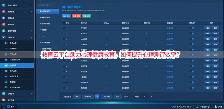Expand the 量表库管理 chevron
This screenshot has width=224, height=109.
31,31
